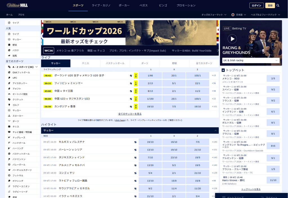Open the トップベットを見る link
Viewport: 288px width, 198px height.
tap(251, 189)
